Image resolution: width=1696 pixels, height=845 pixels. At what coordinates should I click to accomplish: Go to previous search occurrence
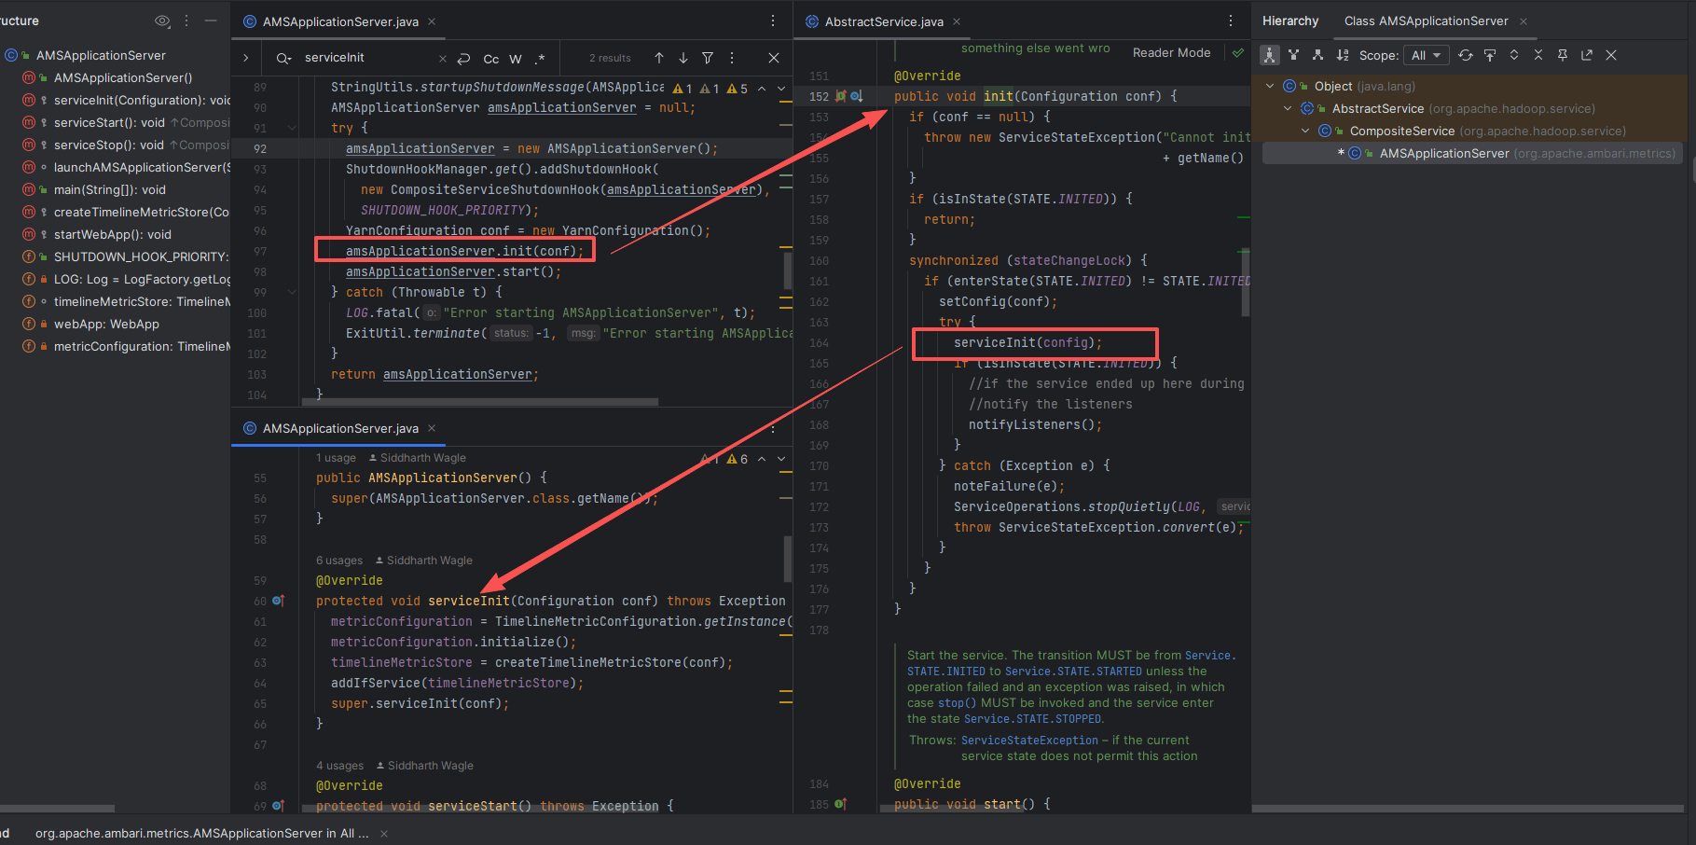(x=659, y=58)
